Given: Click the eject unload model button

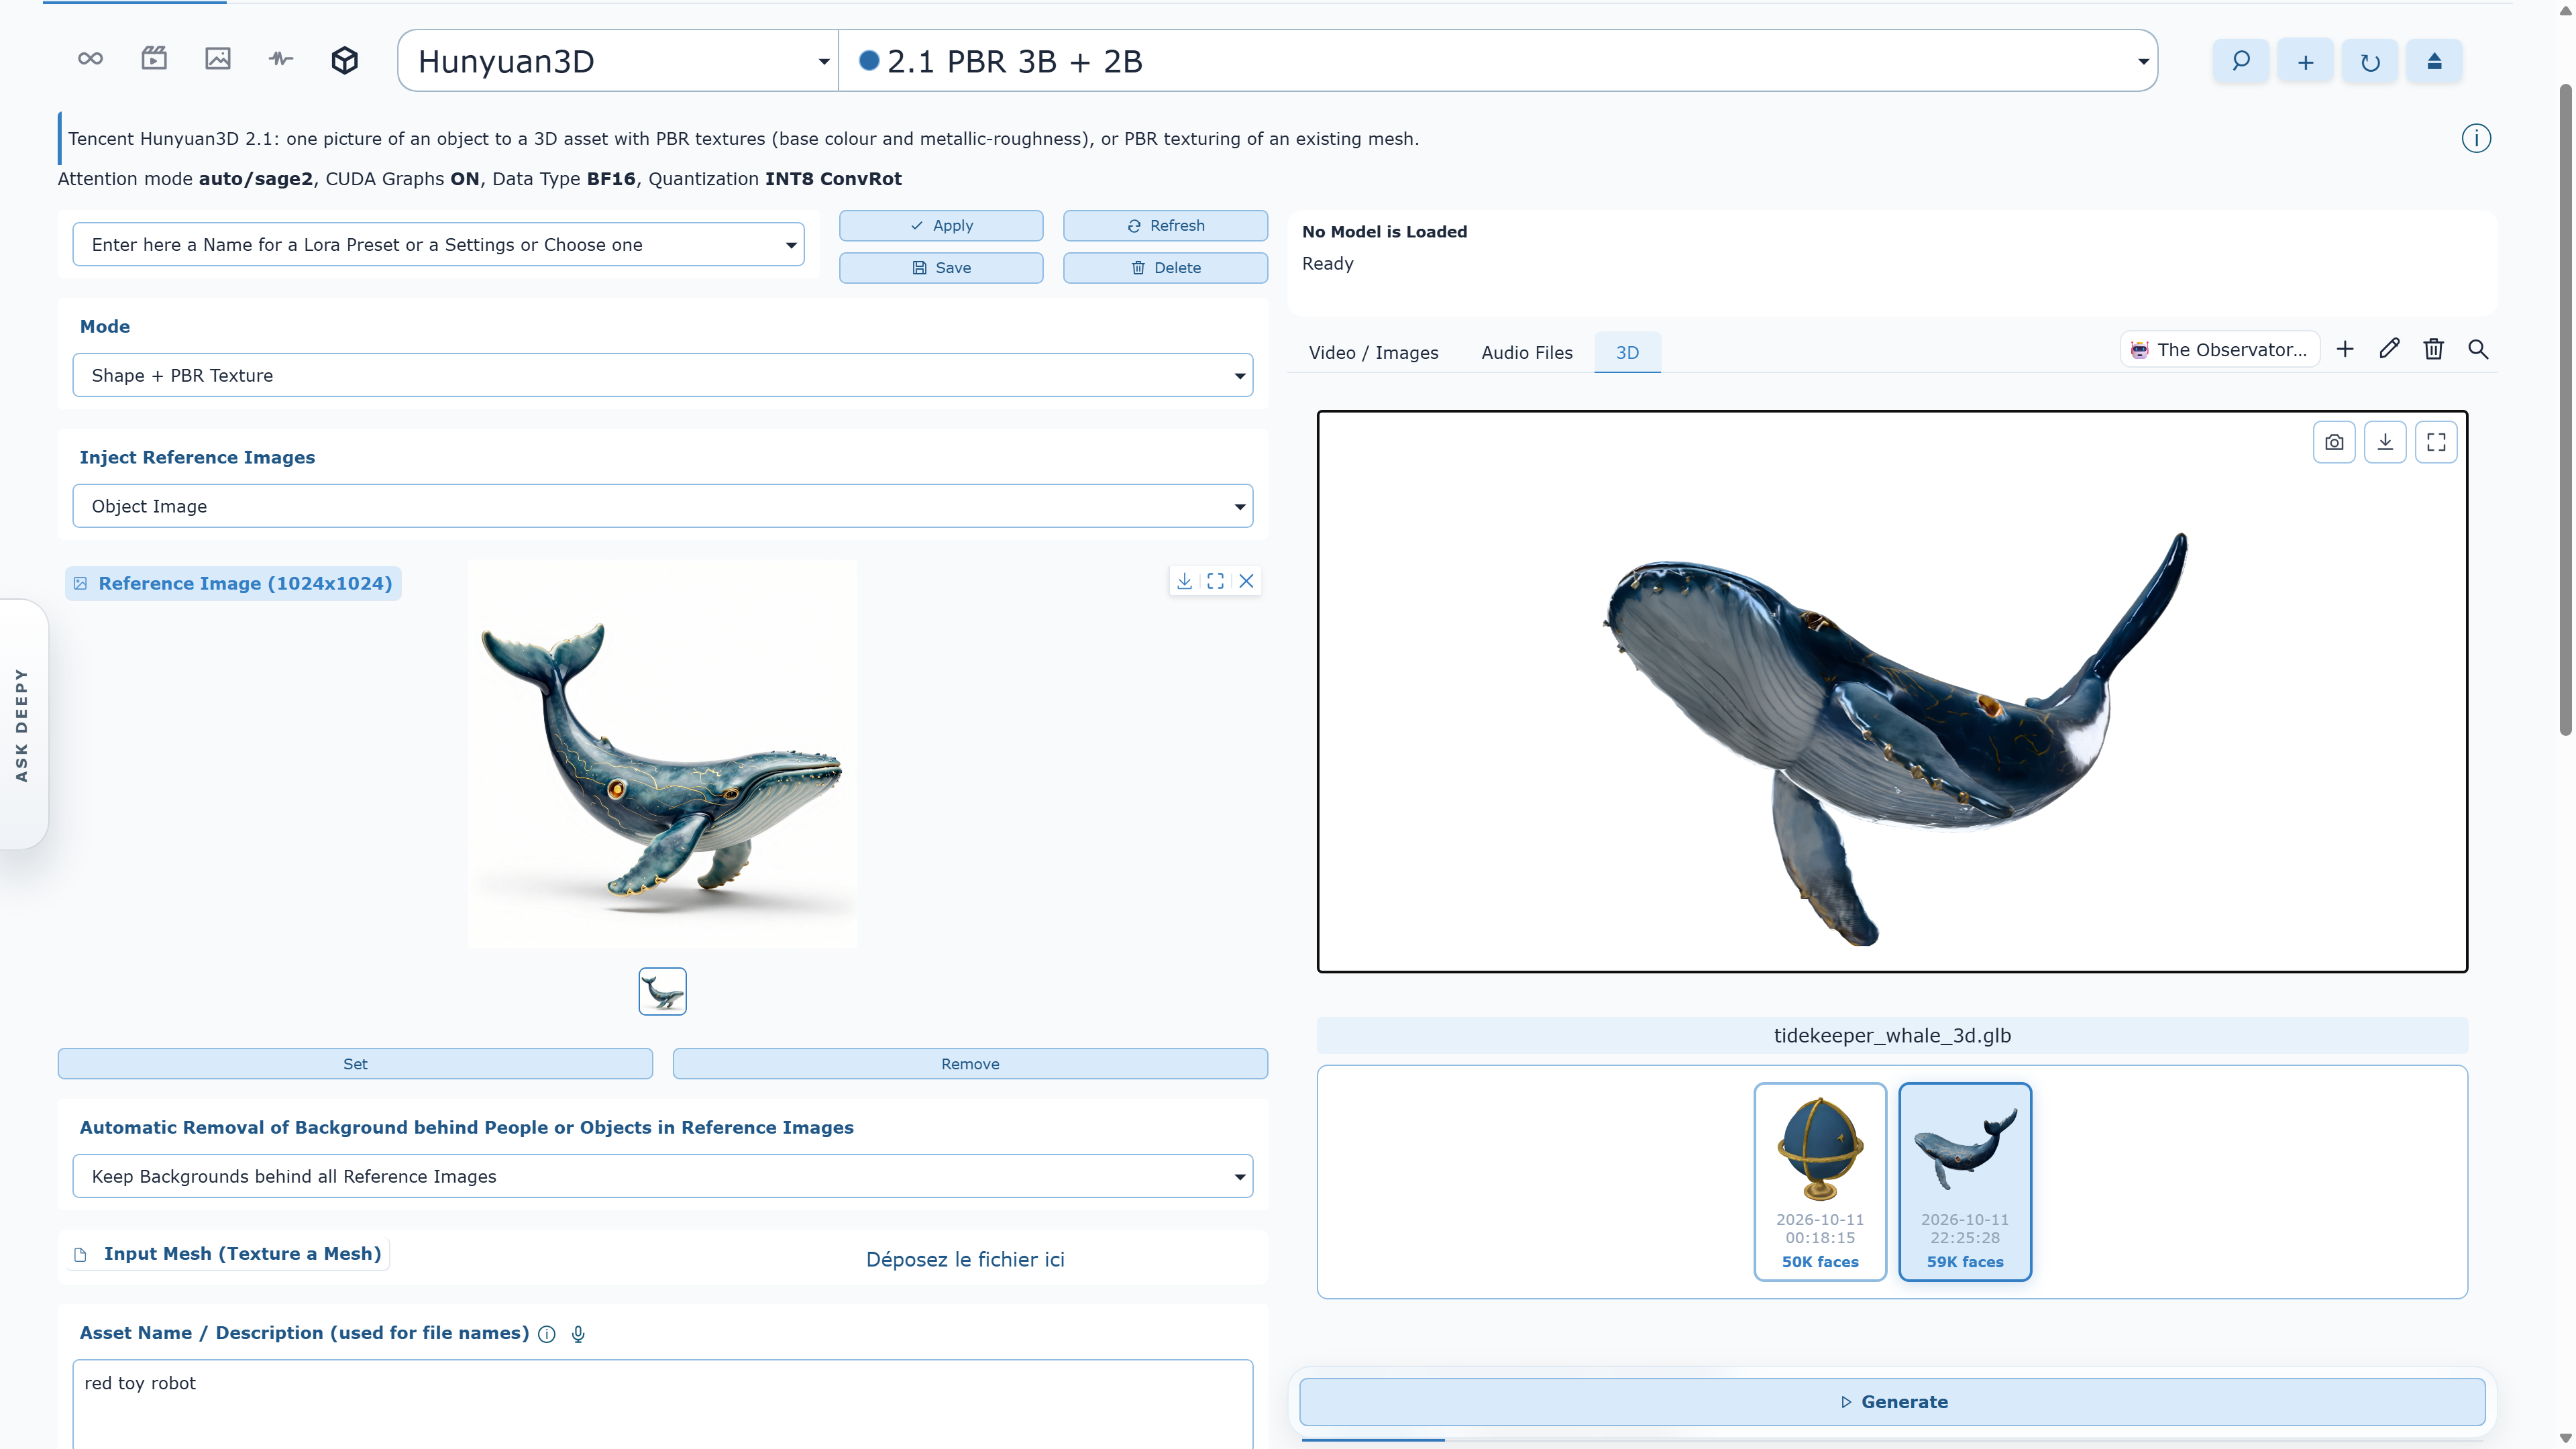Looking at the screenshot, I should 2434,61.
